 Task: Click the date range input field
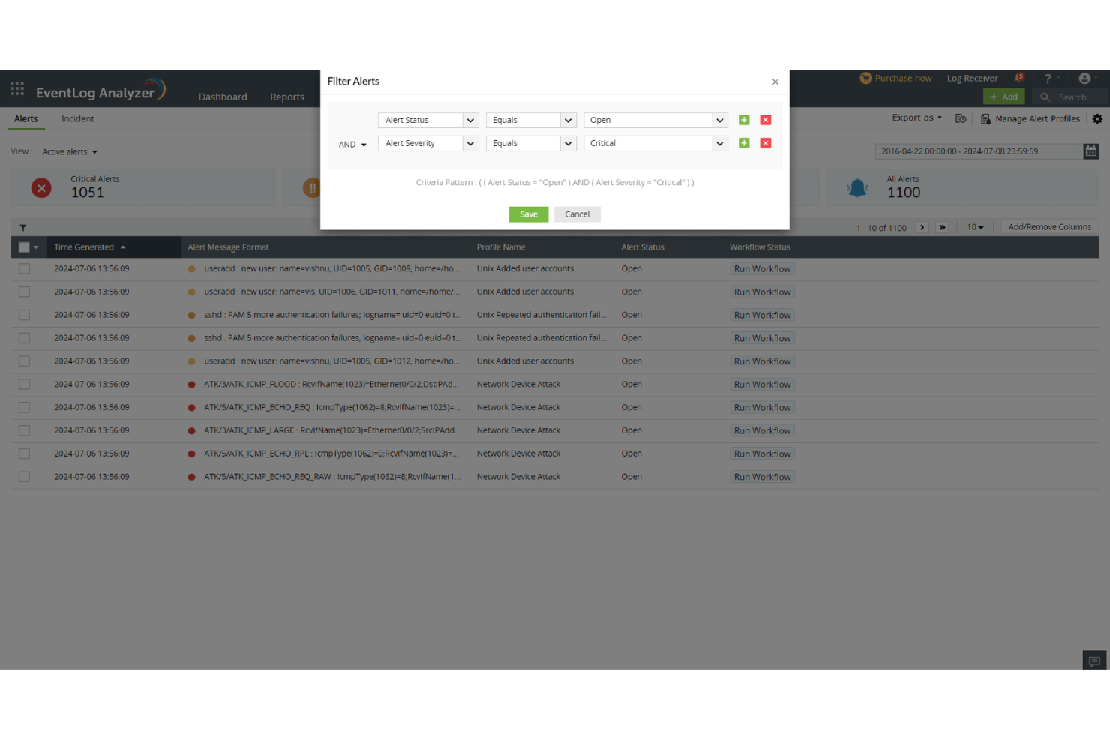(975, 151)
